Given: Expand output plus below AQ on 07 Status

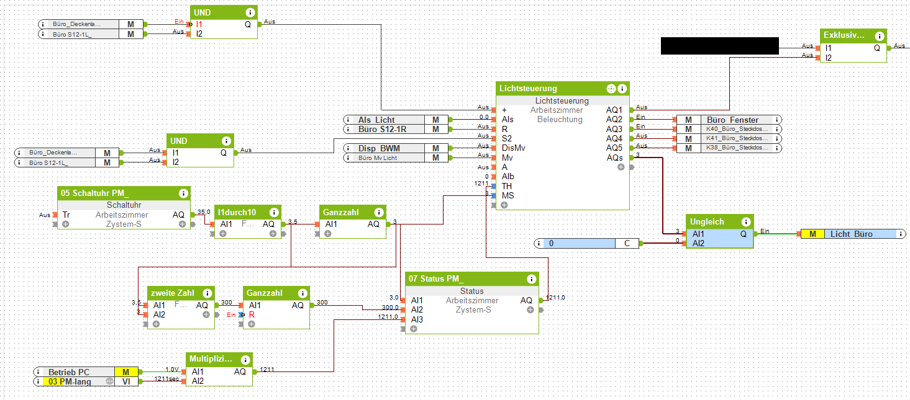Looking at the screenshot, I should 530,309.
